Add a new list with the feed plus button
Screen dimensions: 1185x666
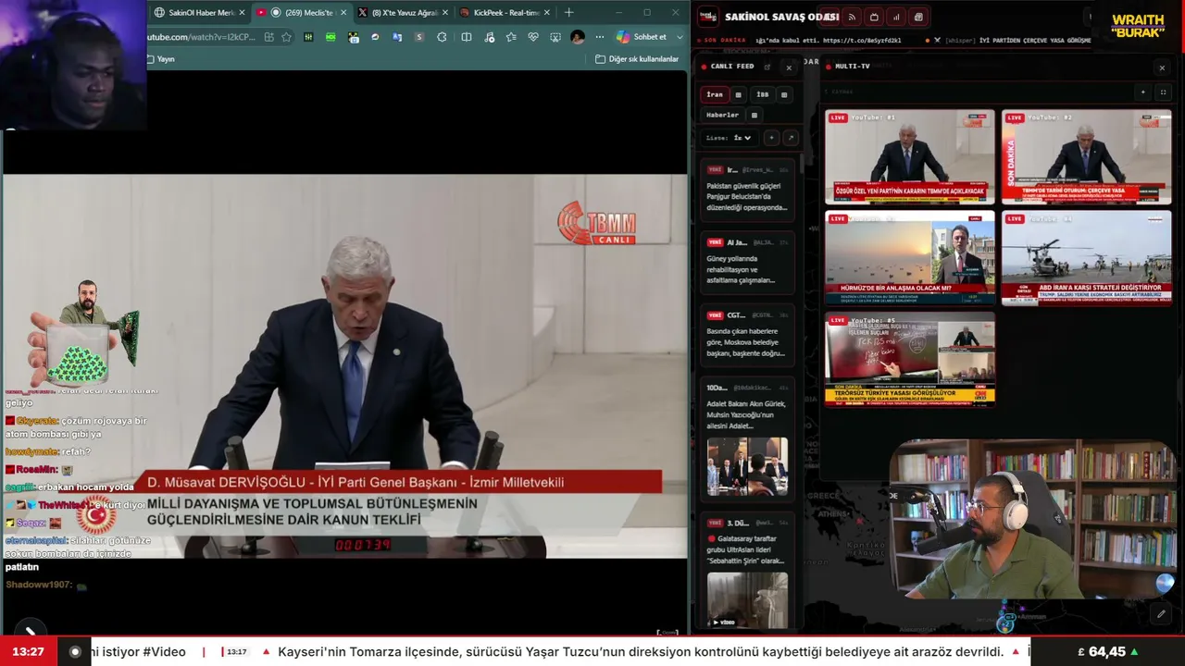(x=771, y=138)
